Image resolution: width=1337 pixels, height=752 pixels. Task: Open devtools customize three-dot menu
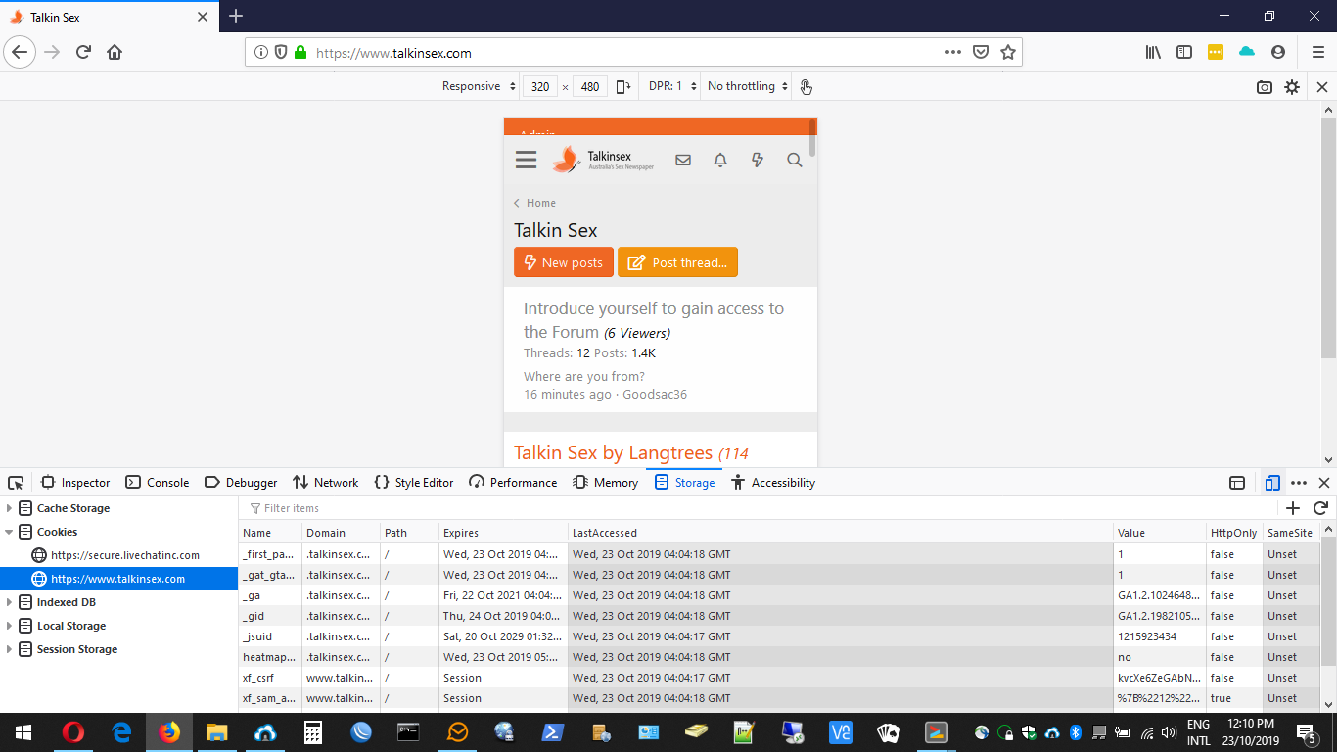(1299, 483)
